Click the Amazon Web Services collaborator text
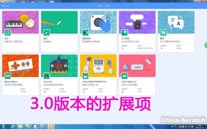207x129 pixels. point(145,48)
